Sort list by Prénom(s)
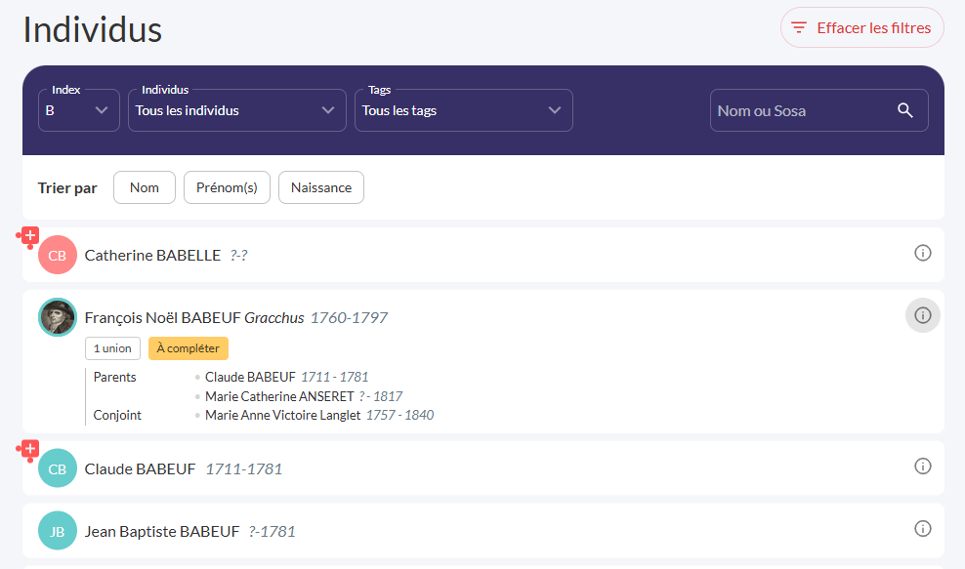Viewport: 965px width, 569px height. pyautogui.click(x=227, y=187)
